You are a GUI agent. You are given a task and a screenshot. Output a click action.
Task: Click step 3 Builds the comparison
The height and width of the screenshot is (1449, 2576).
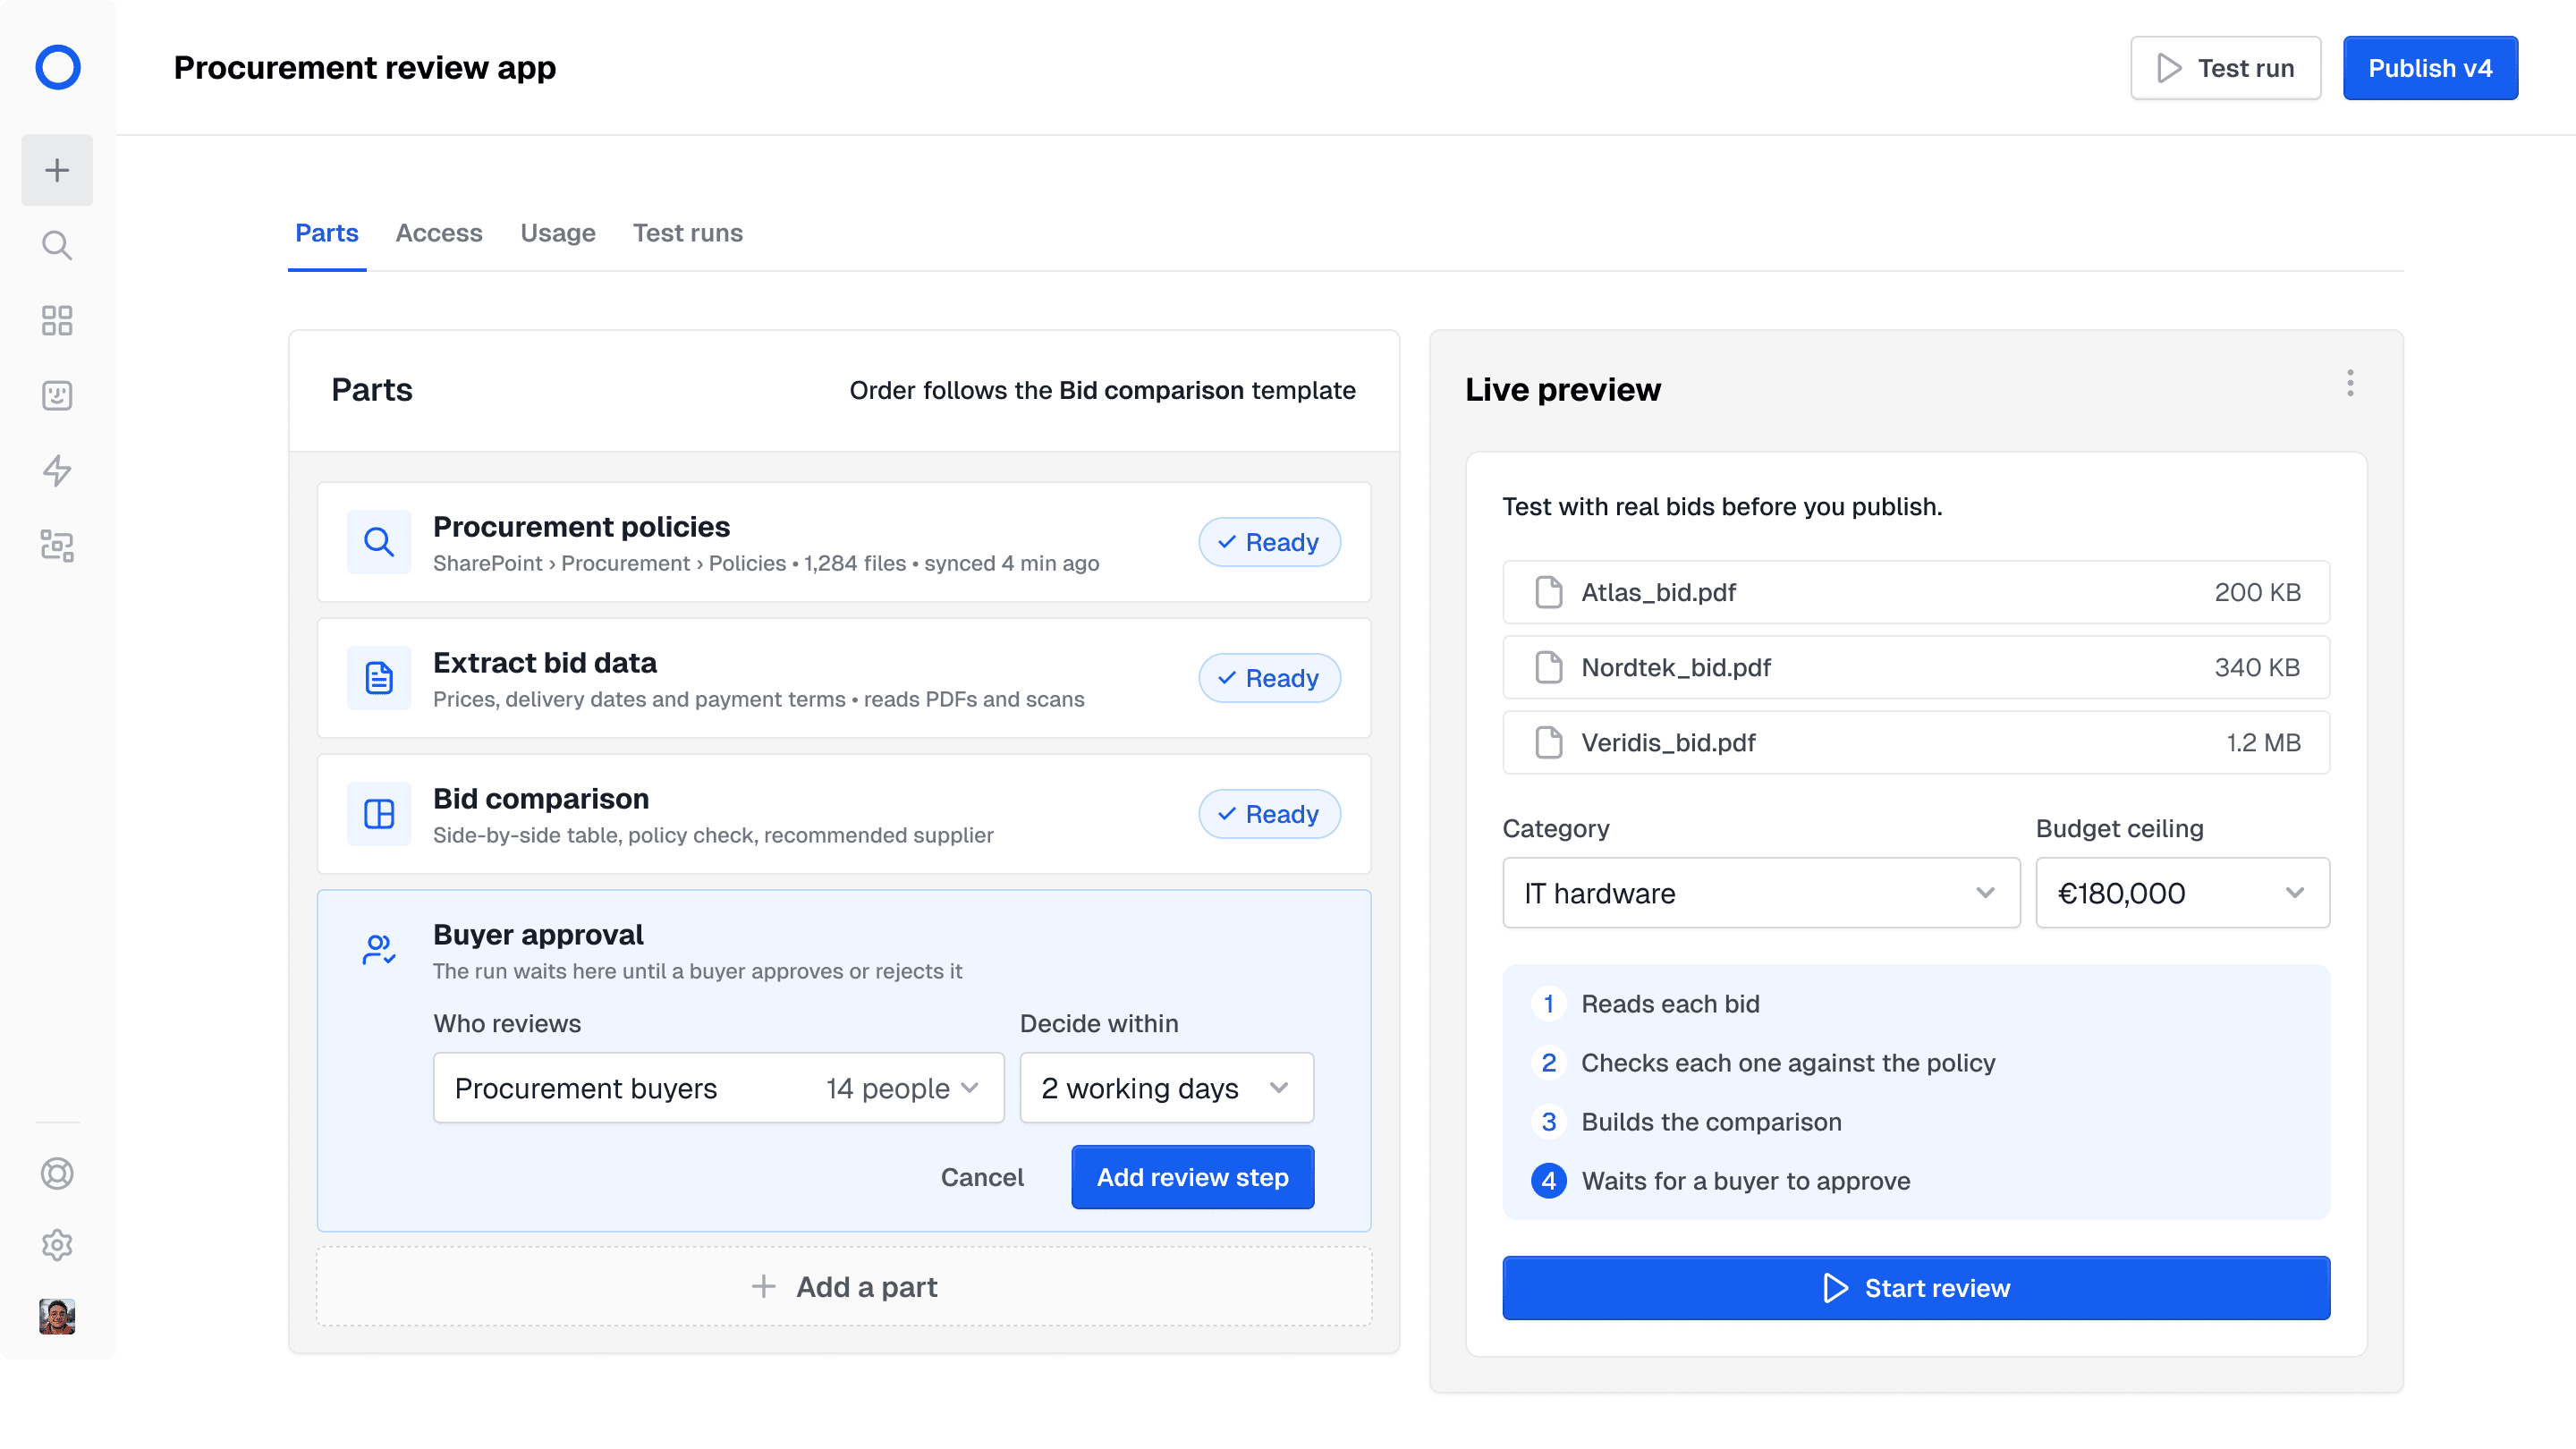tap(1687, 1122)
